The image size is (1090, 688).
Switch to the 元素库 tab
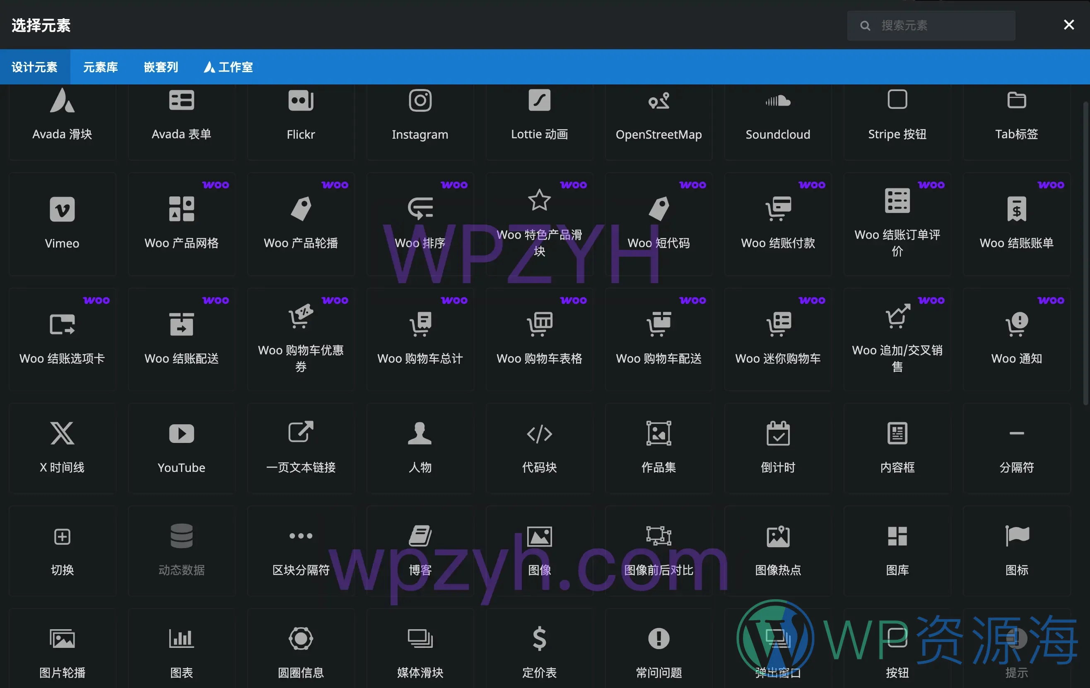click(x=101, y=67)
